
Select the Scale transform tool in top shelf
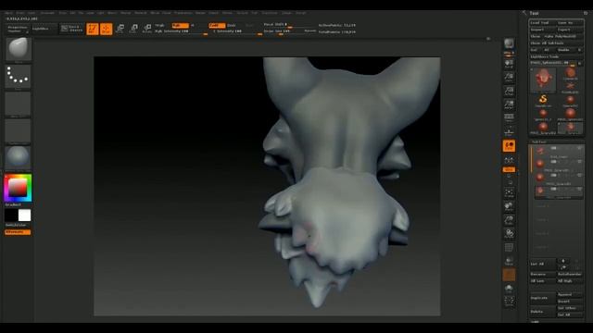point(133,29)
